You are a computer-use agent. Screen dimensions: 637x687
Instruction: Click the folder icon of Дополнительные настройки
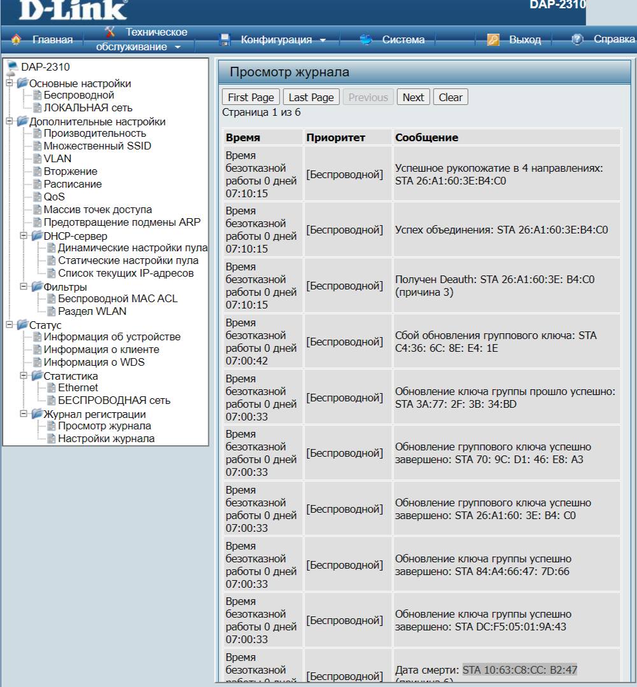tap(22, 121)
